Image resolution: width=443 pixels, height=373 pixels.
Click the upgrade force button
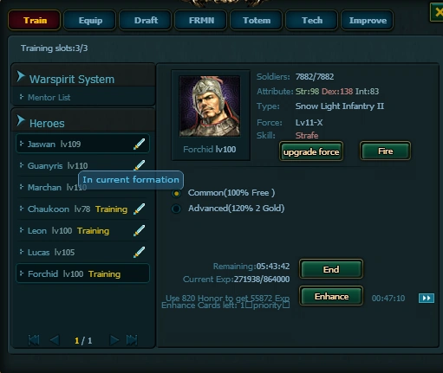pos(311,151)
